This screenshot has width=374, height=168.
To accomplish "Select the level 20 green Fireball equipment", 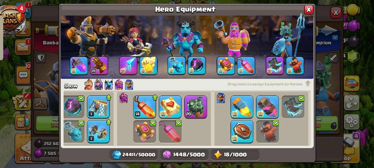I will click(196, 107).
